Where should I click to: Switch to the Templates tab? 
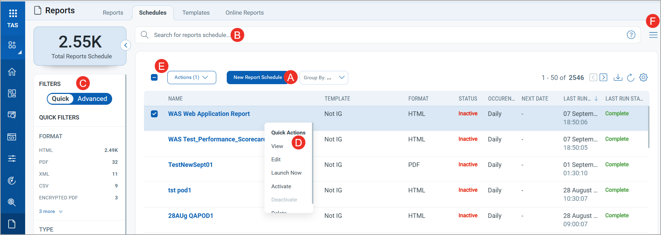[196, 13]
